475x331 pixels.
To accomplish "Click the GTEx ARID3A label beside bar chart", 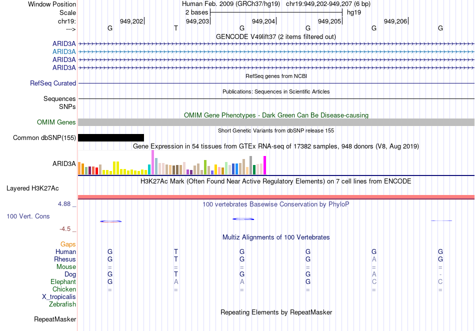I will [x=64, y=164].
